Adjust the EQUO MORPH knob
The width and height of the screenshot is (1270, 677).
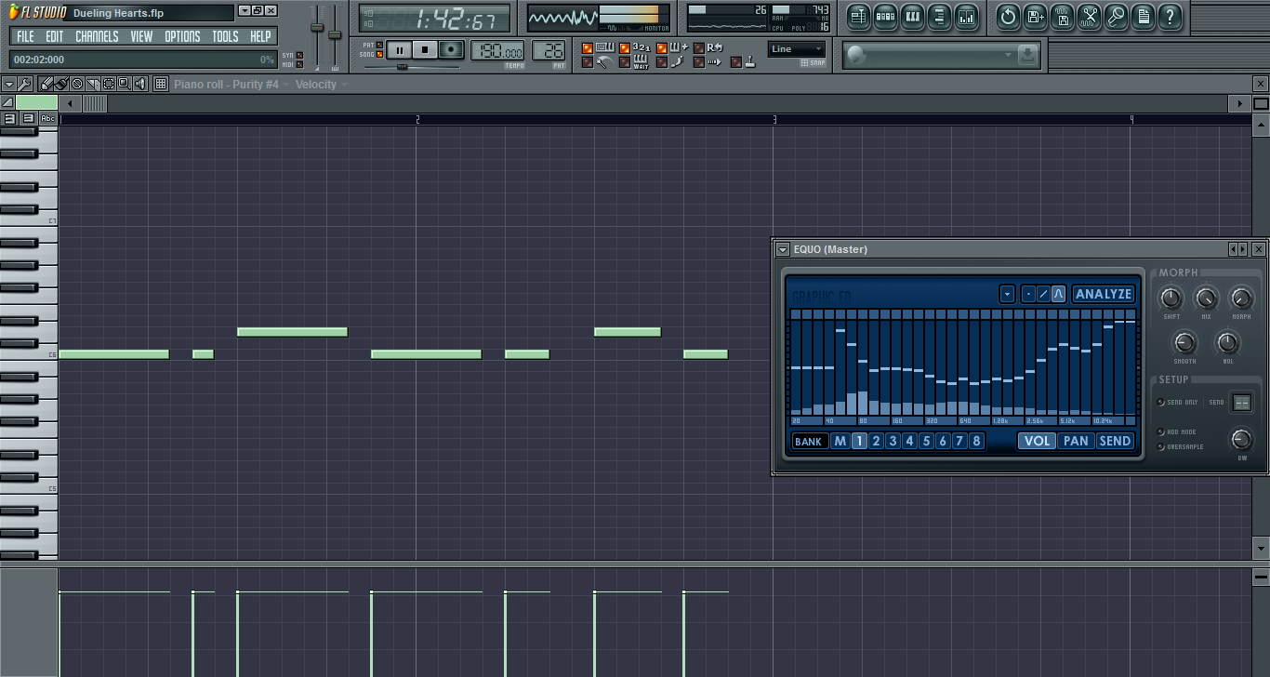pyautogui.click(x=1241, y=299)
